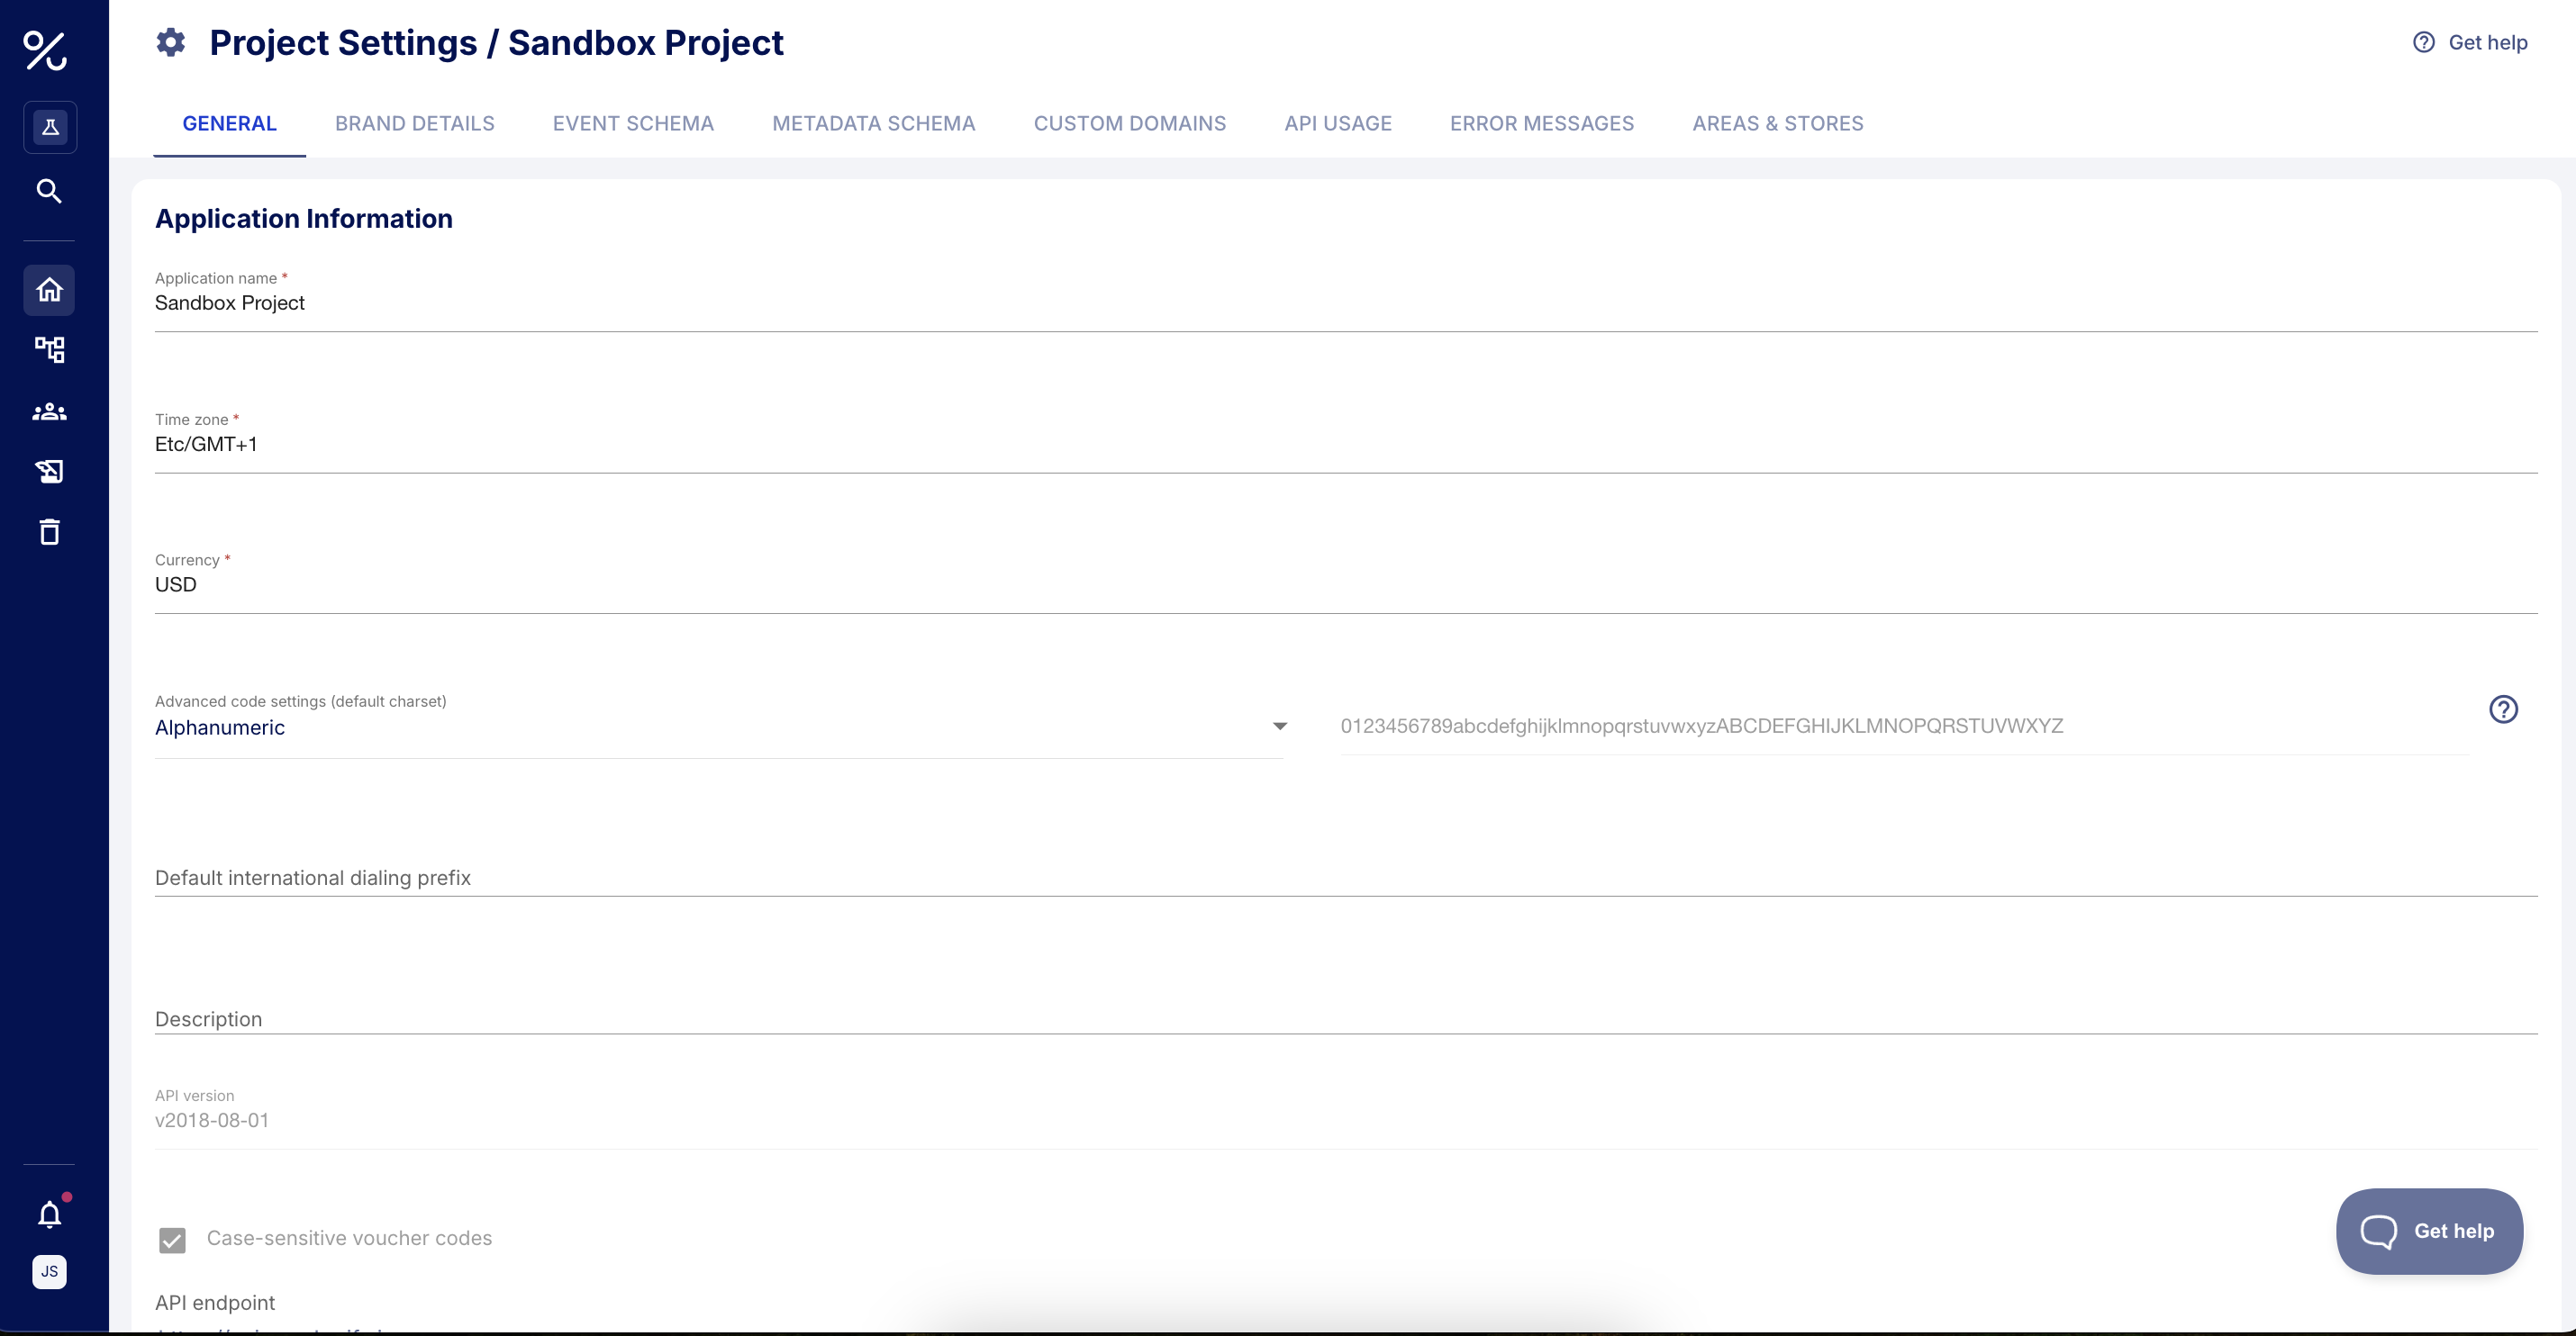The image size is (2576, 1336).
Task: Select the search icon in the sidebar
Action: [x=49, y=191]
